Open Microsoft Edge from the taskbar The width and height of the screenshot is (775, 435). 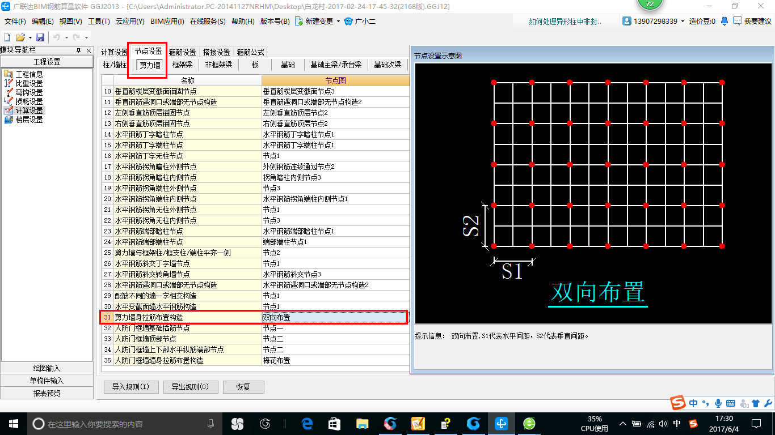coord(308,423)
